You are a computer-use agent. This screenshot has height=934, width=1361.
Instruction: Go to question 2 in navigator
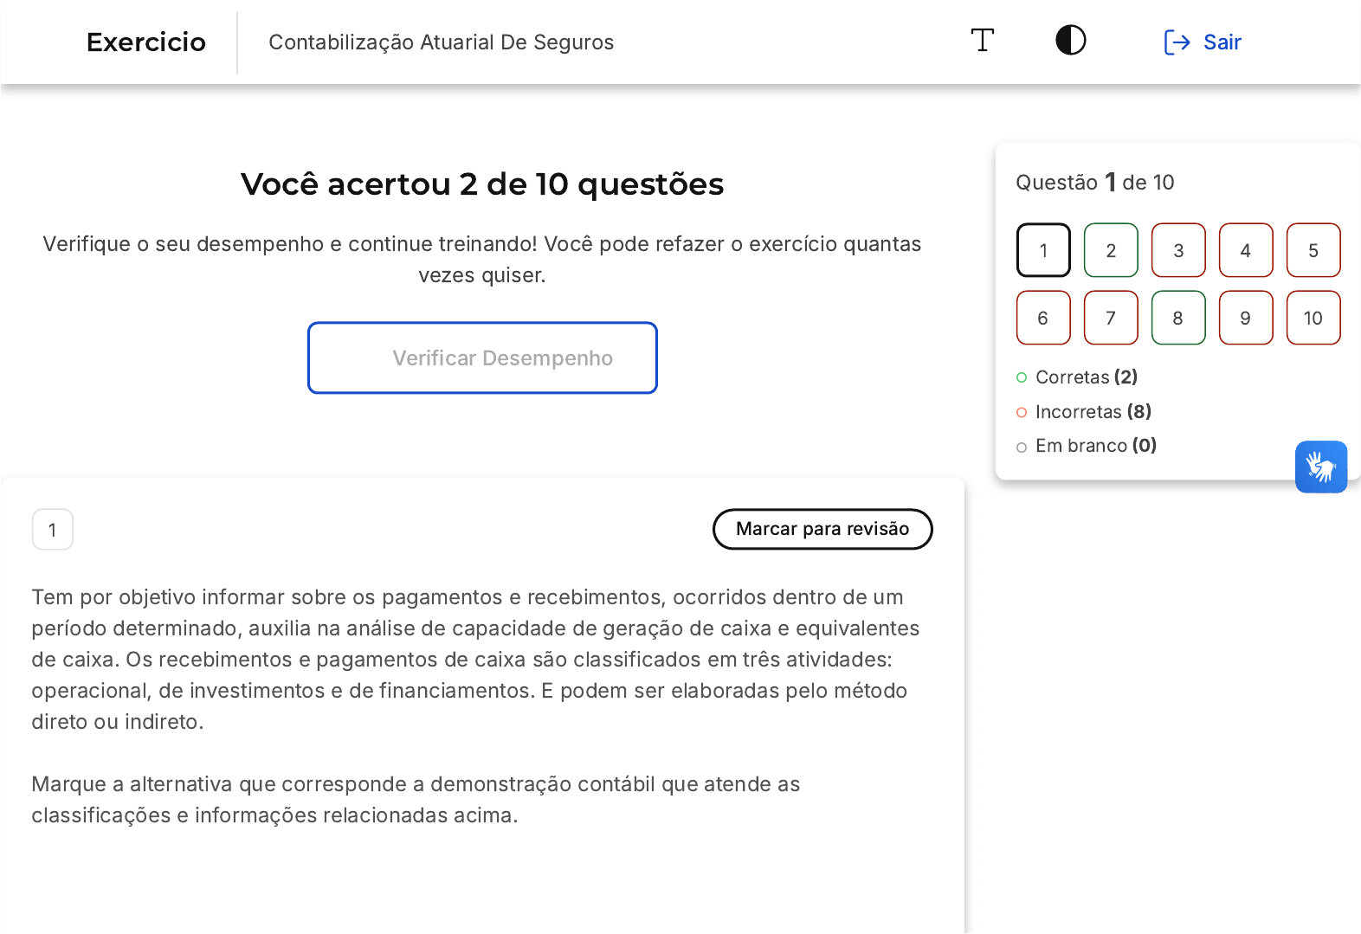1111,250
